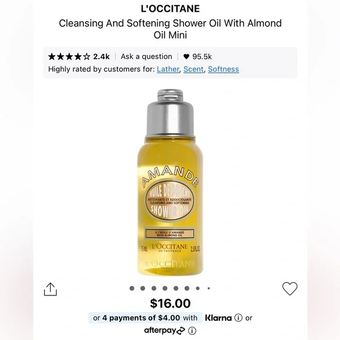The width and height of the screenshot is (340, 340).
Task: Click the Scent highlight link
Action: 193,69
